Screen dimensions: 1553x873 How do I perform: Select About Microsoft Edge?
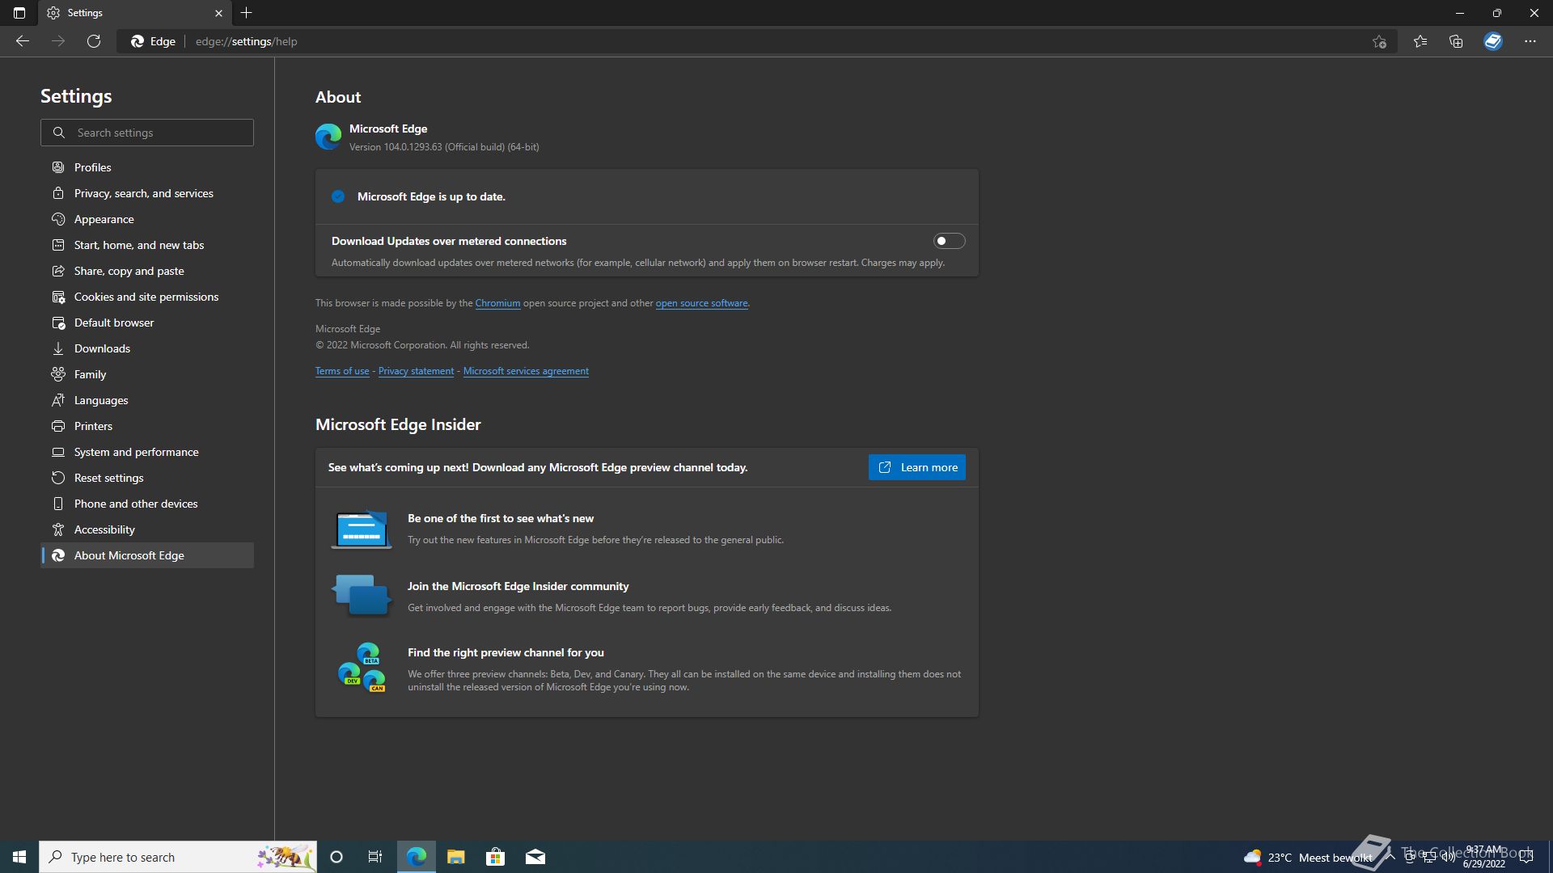pyautogui.click(x=147, y=555)
